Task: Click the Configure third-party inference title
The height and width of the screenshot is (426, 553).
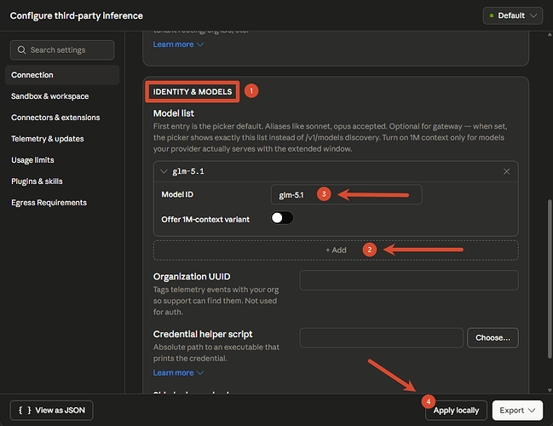Action: coord(76,15)
